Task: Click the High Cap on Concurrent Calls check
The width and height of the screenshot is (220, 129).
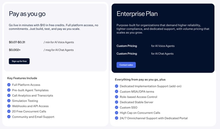Action: point(117,113)
